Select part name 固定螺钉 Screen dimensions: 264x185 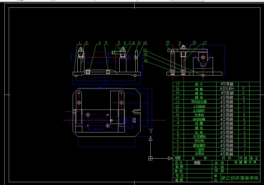coord(199,145)
